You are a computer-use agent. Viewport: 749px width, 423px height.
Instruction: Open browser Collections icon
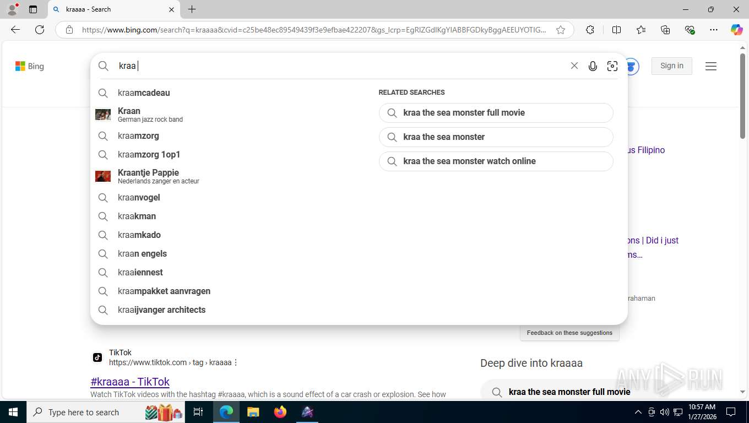point(665,30)
